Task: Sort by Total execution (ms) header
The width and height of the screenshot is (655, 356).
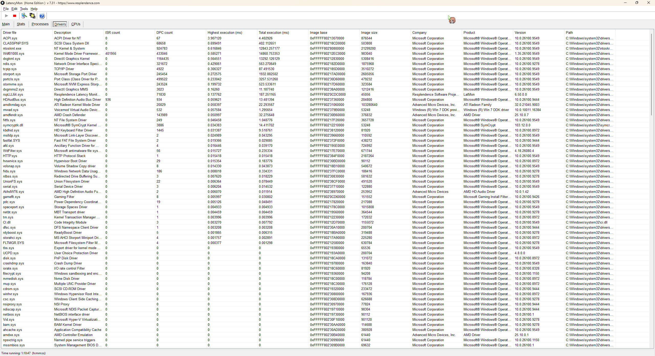Action: point(283,32)
